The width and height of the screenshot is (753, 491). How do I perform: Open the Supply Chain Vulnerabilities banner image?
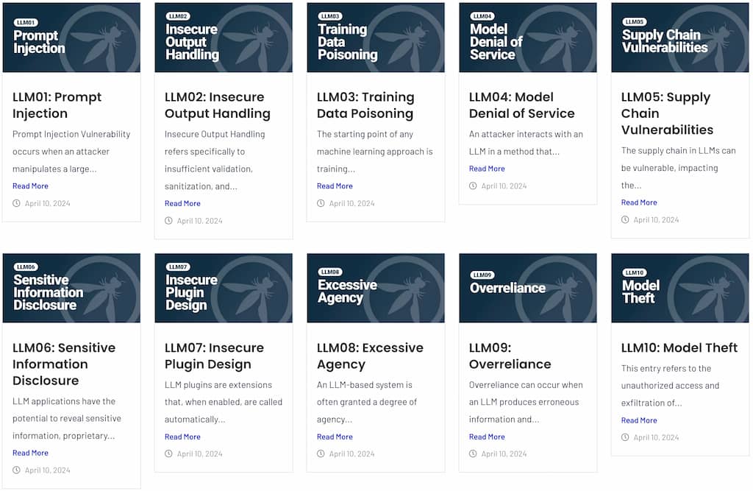679,37
